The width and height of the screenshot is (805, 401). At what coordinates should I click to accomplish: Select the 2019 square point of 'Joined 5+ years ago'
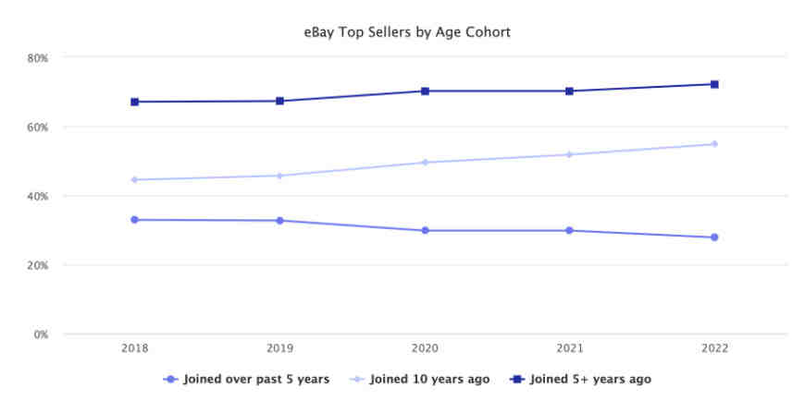click(279, 101)
